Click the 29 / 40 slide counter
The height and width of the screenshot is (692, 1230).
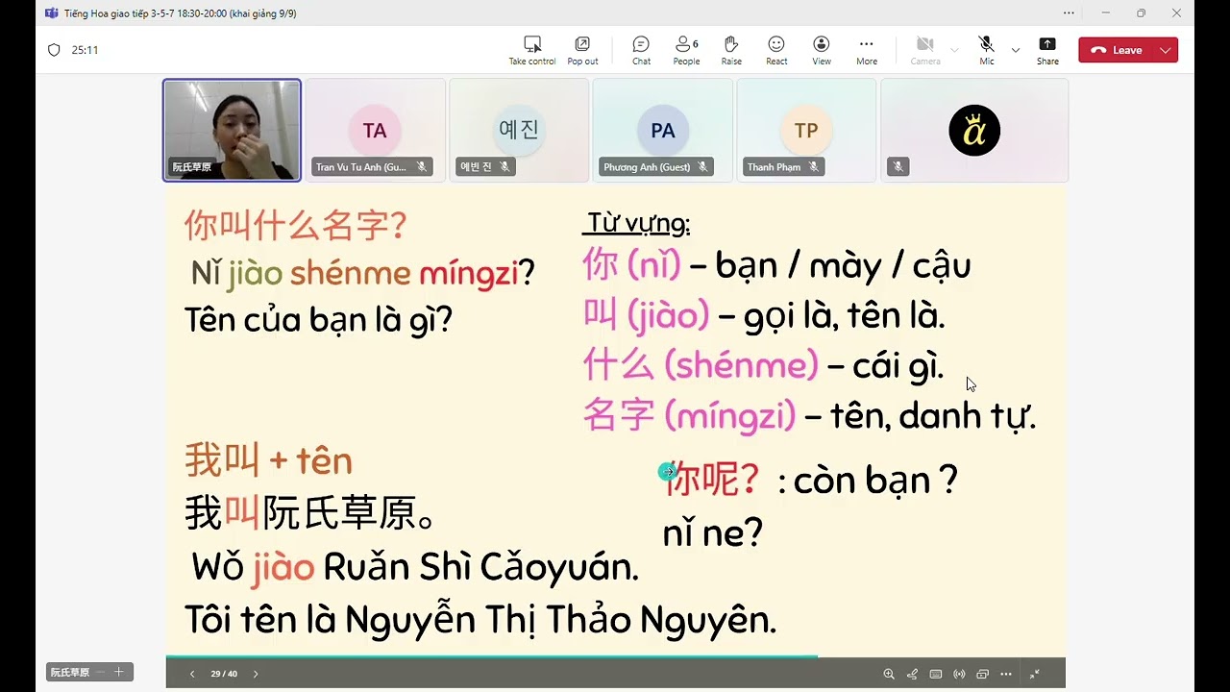[x=224, y=674]
